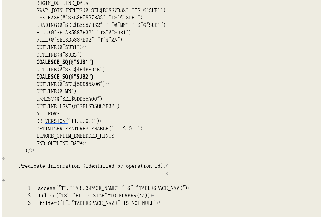
Task: Click the FULL hint with "T"@"MN"
Action: pos(79,40)
